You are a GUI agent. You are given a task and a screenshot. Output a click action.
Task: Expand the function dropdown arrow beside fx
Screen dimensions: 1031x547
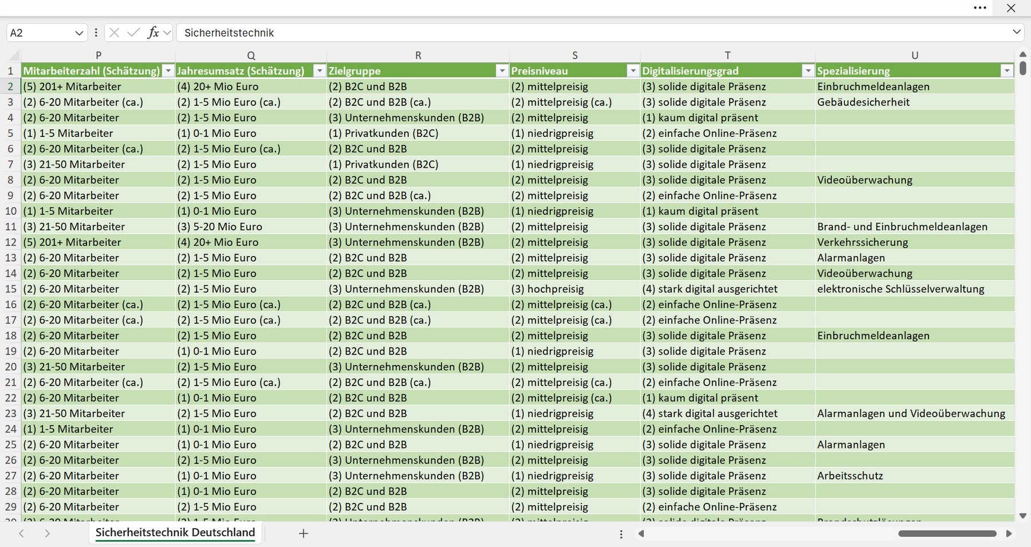tap(167, 33)
